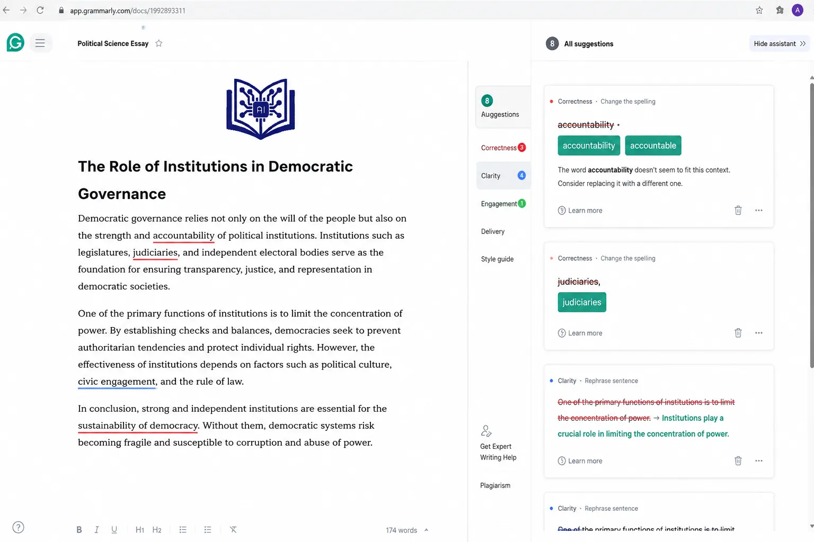814x542 pixels.
Task: Open the Style guide category
Action: coord(497,259)
